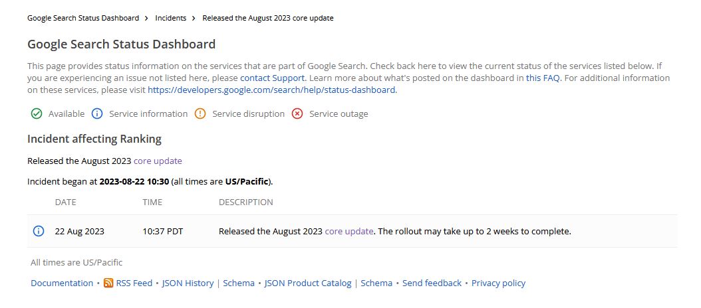
Task: Open the Incidents breadcrumb
Action: (170, 18)
